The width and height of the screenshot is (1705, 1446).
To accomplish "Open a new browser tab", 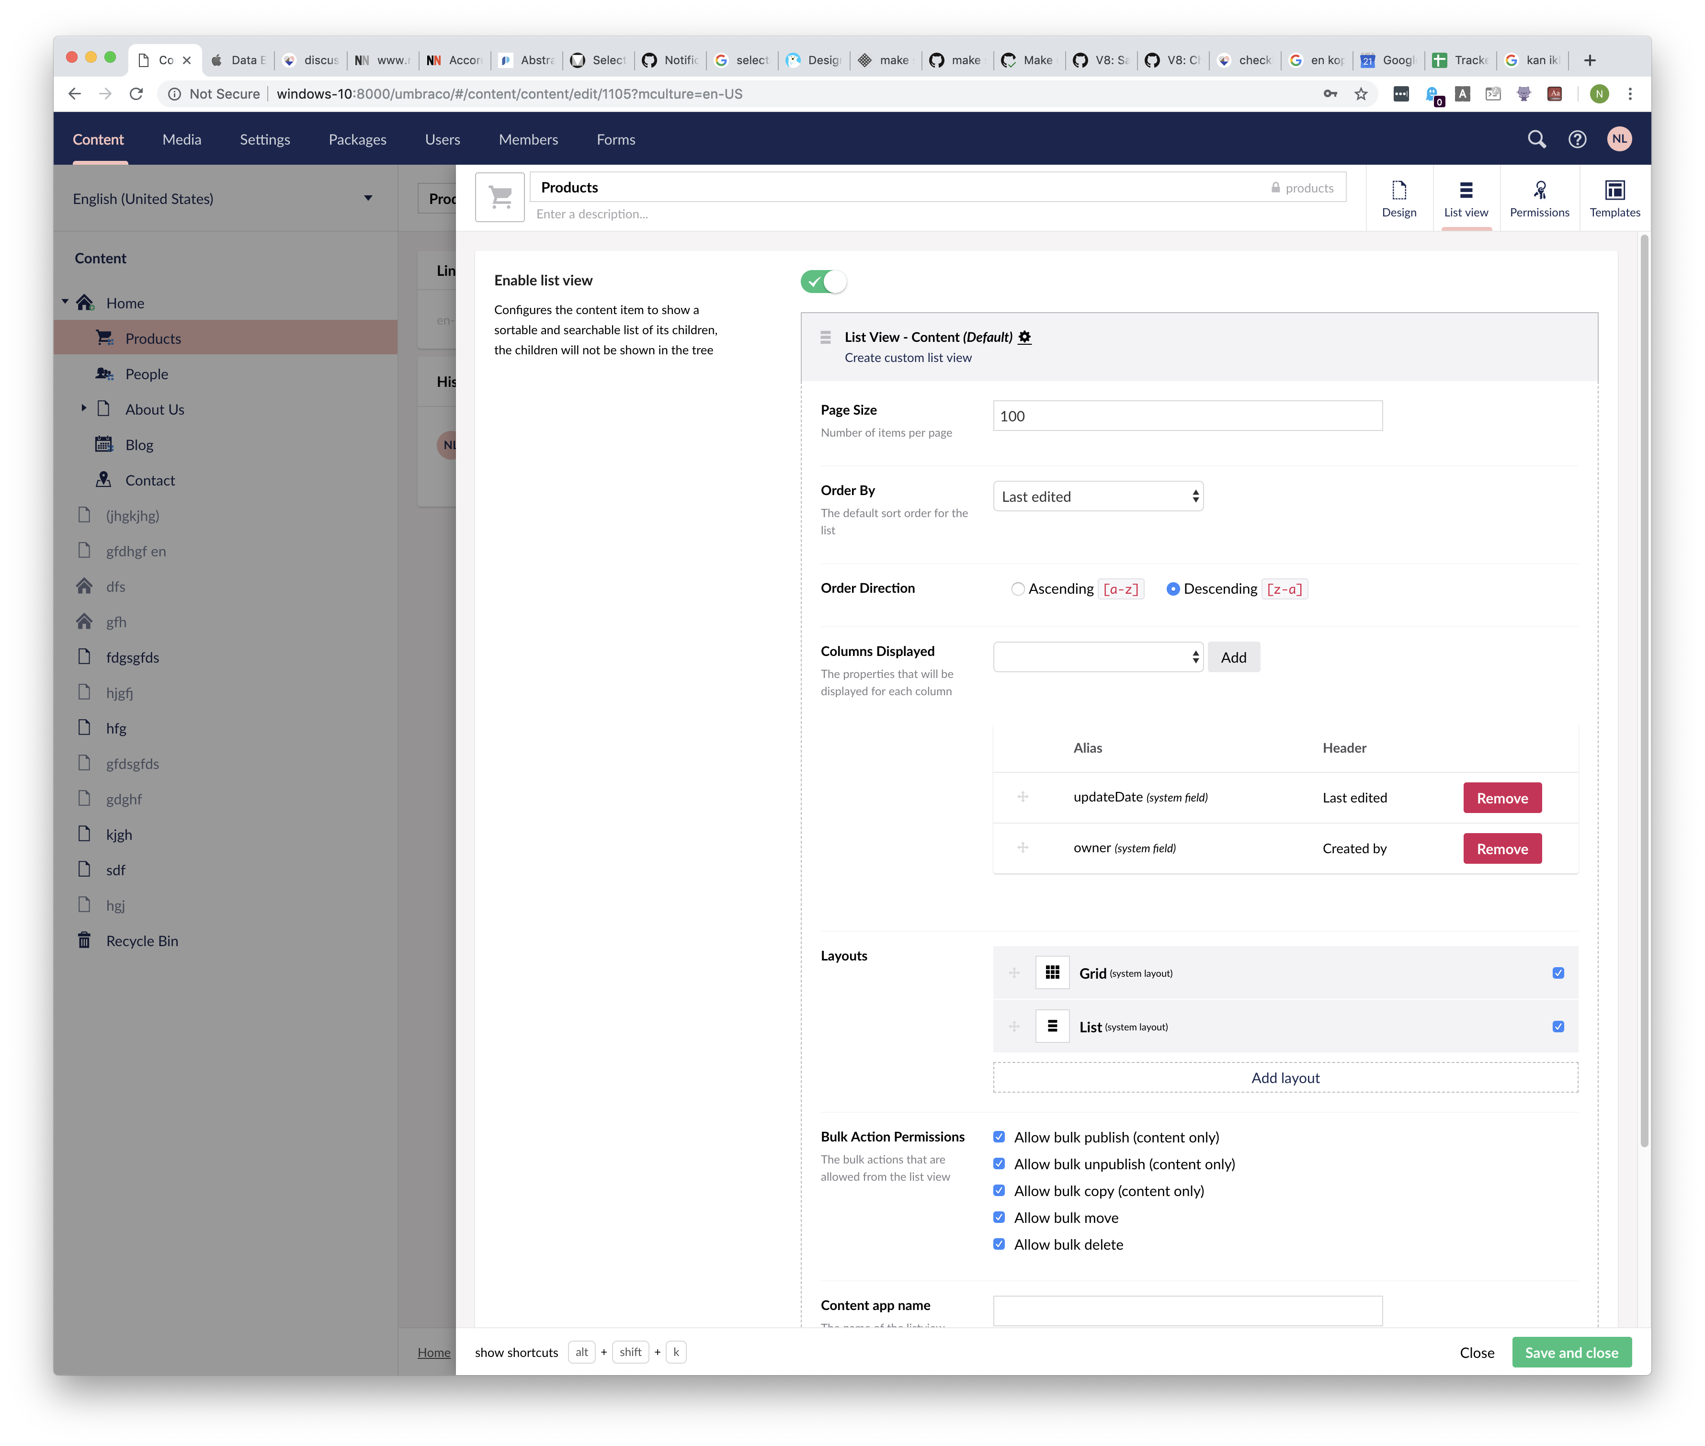I will click(x=1590, y=60).
